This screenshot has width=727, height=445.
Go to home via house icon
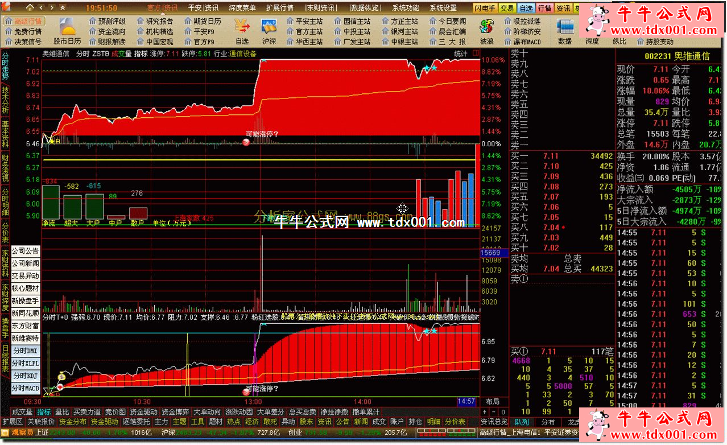pyautogui.click(x=30, y=8)
